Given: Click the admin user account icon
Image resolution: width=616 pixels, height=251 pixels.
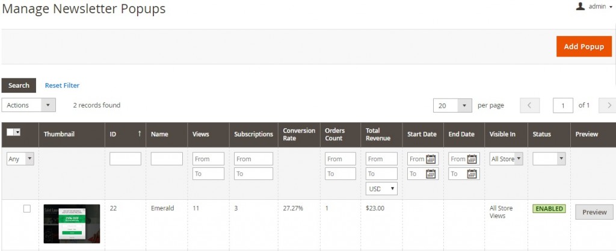Looking at the screenshot, I should point(581,6).
